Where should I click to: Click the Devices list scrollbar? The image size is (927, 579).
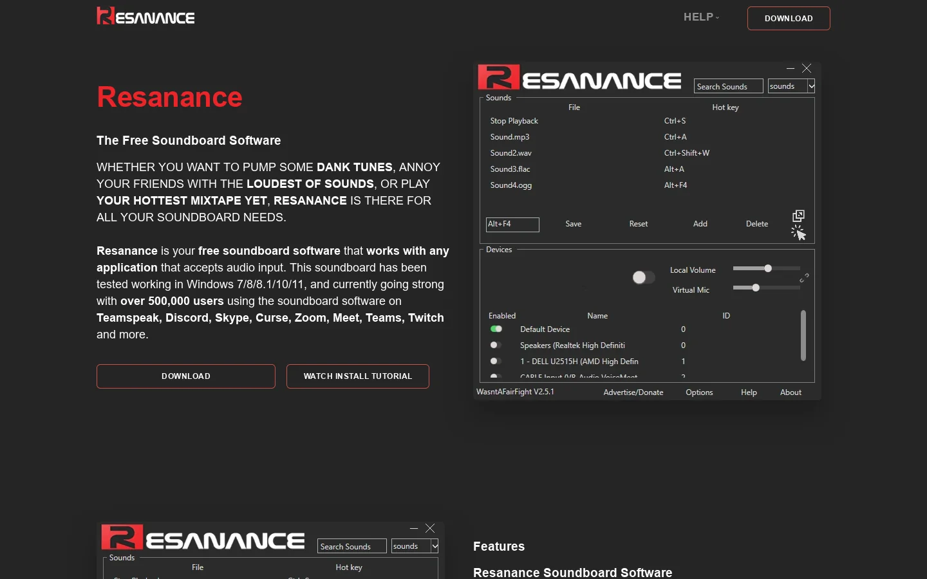[x=803, y=335]
